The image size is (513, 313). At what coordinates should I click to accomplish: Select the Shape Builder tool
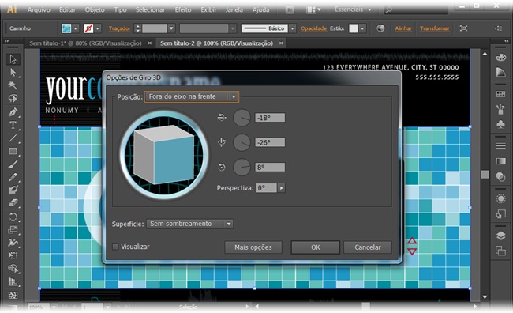pyautogui.click(x=13, y=269)
